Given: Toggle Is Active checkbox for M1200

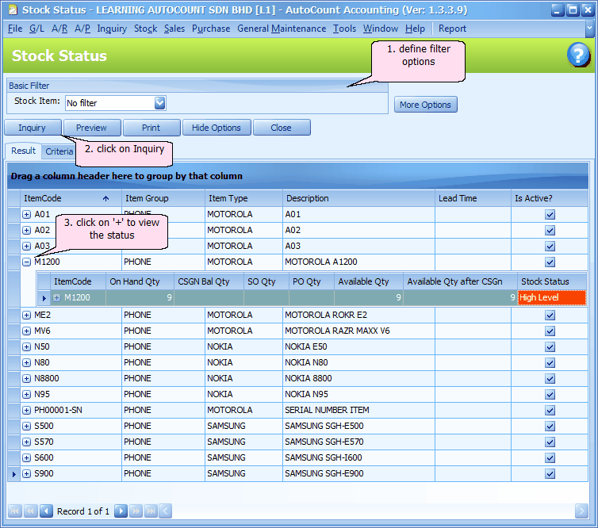Looking at the screenshot, I should [550, 262].
